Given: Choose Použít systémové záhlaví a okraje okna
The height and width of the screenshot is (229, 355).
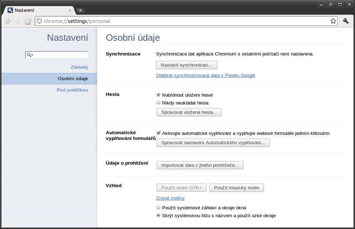Looking at the screenshot, I should point(158,208).
